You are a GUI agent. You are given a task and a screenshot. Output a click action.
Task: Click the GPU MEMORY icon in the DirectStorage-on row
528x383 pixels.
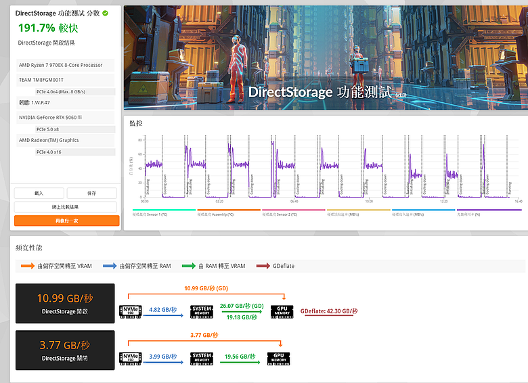coord(282,312)
